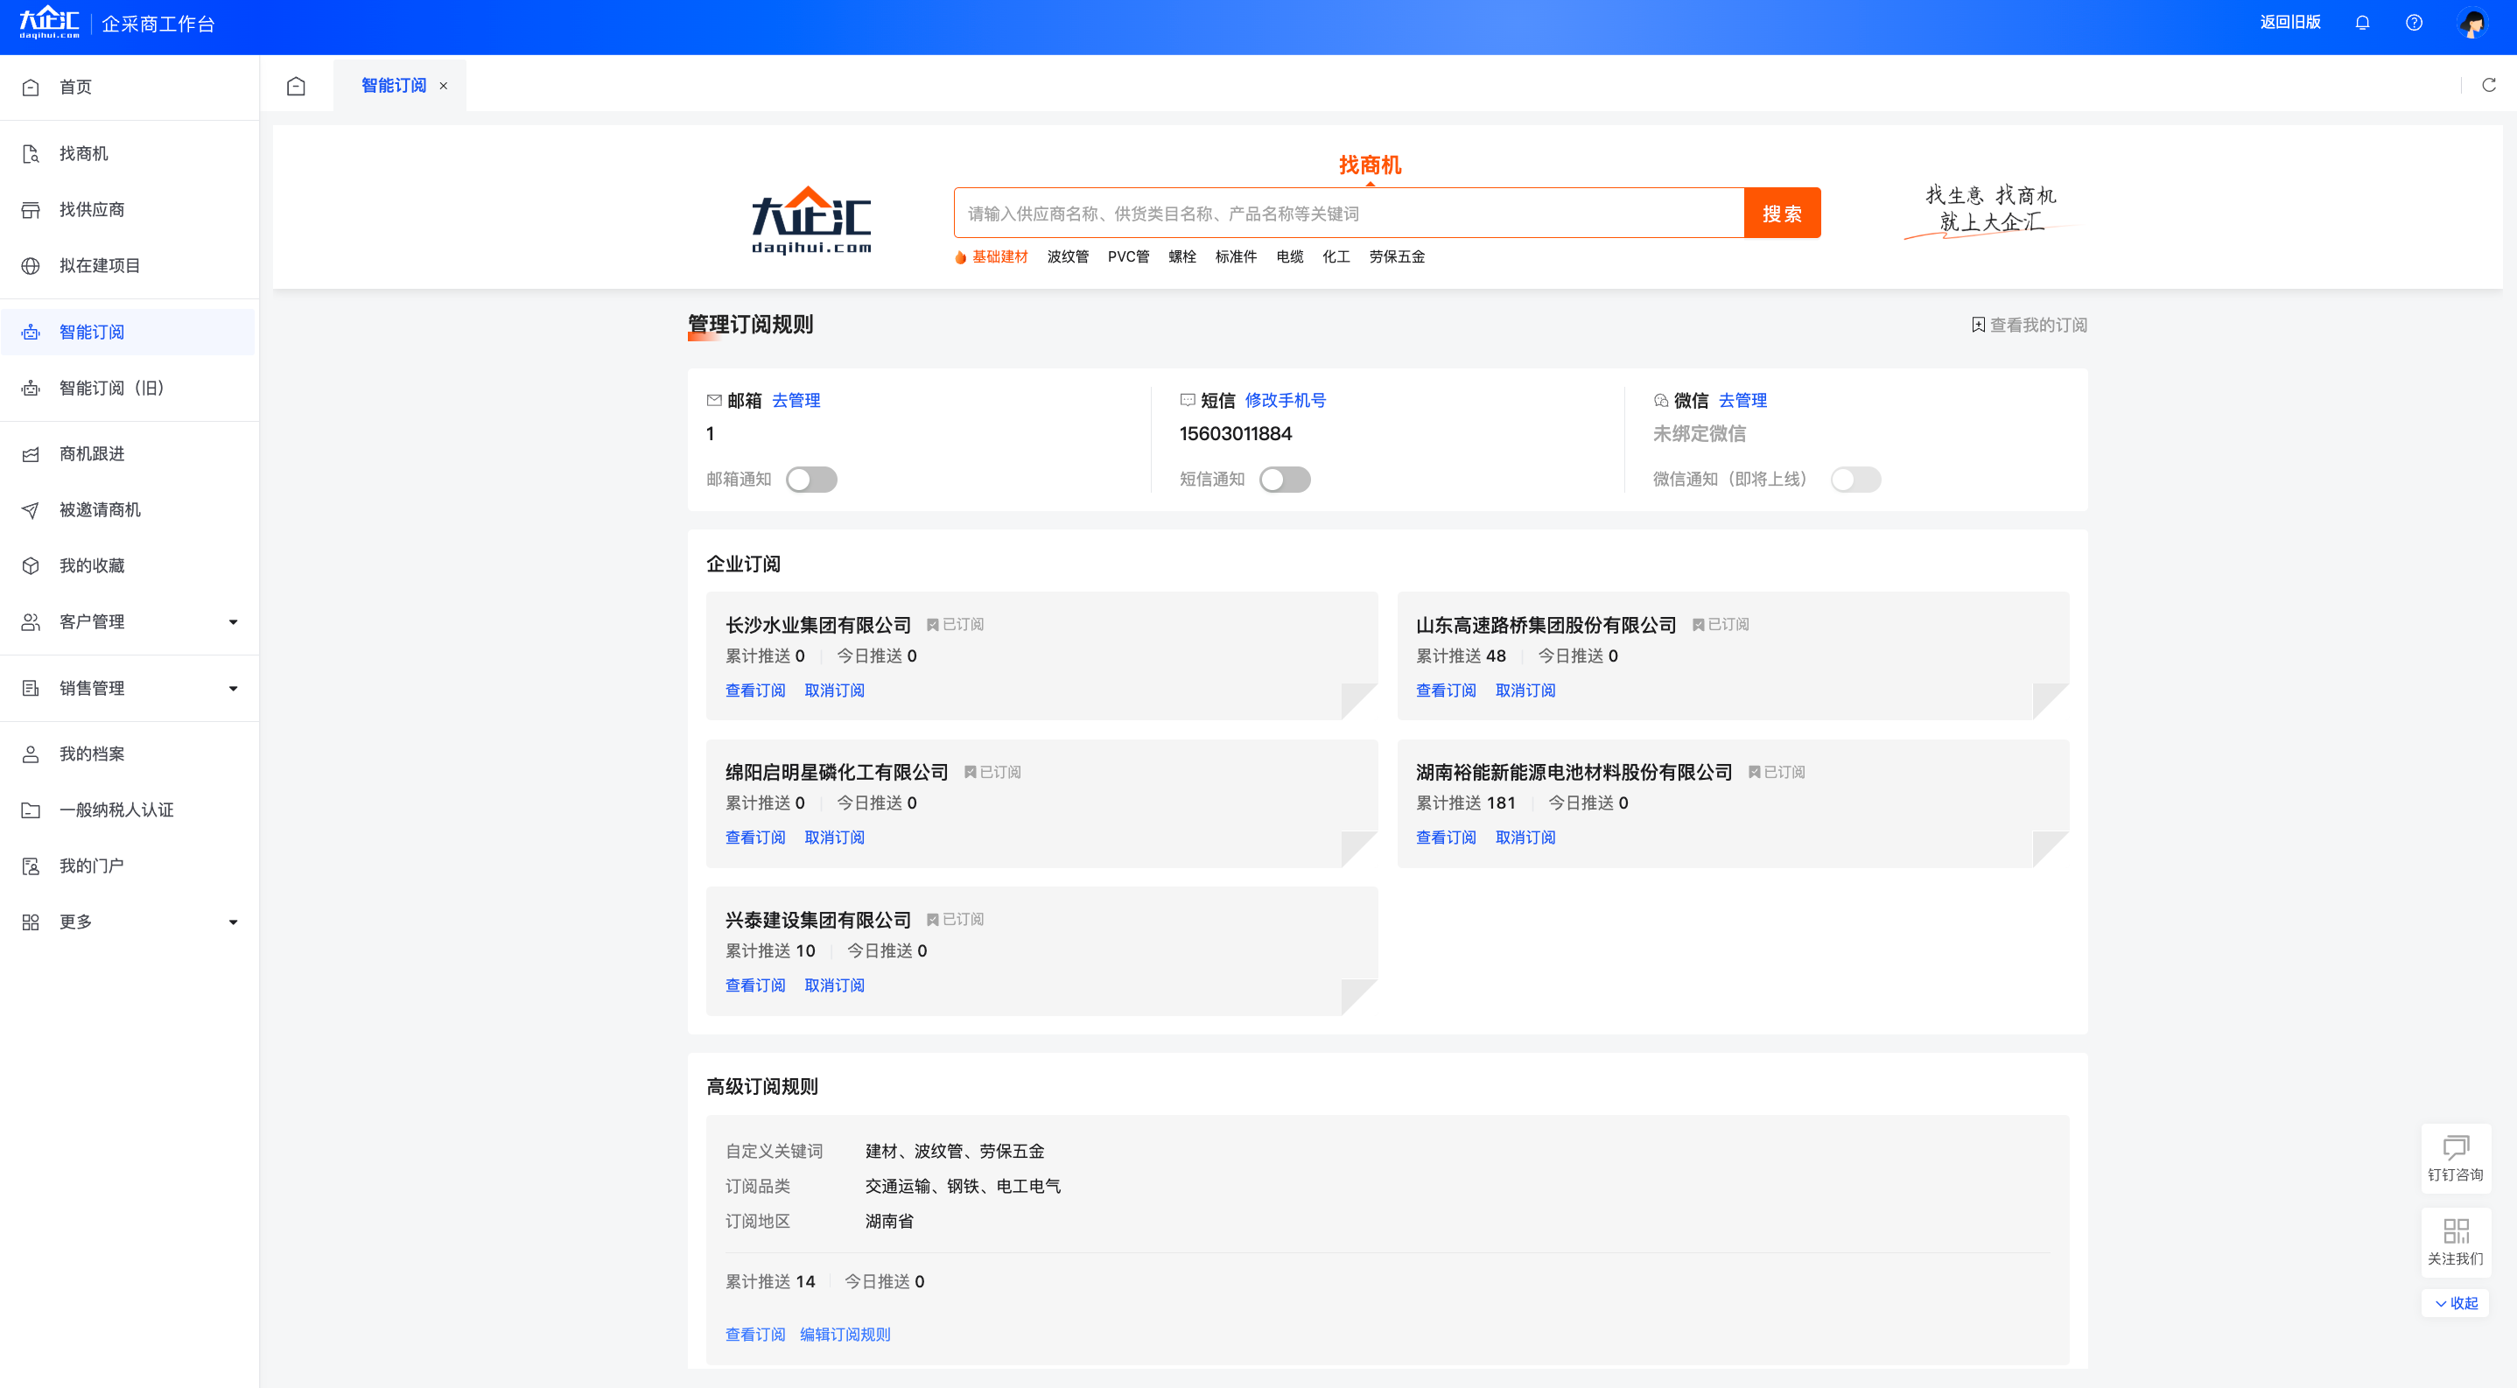The image size is (2517, 1388).
Task: Close the 智能订阅 tab
Action: 444,86
